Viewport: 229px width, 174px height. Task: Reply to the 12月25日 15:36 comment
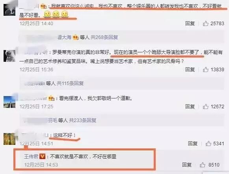190,70
